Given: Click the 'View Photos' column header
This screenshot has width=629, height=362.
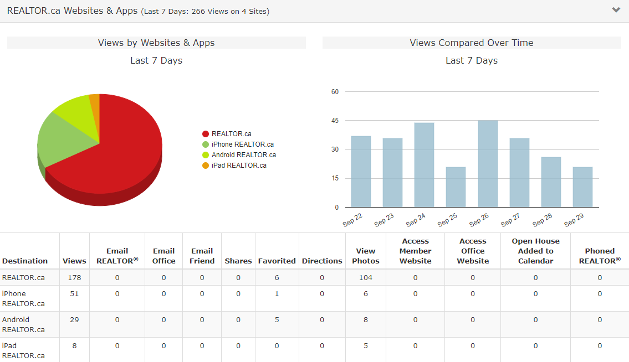Looking at the screenshot, I should 365,256.
